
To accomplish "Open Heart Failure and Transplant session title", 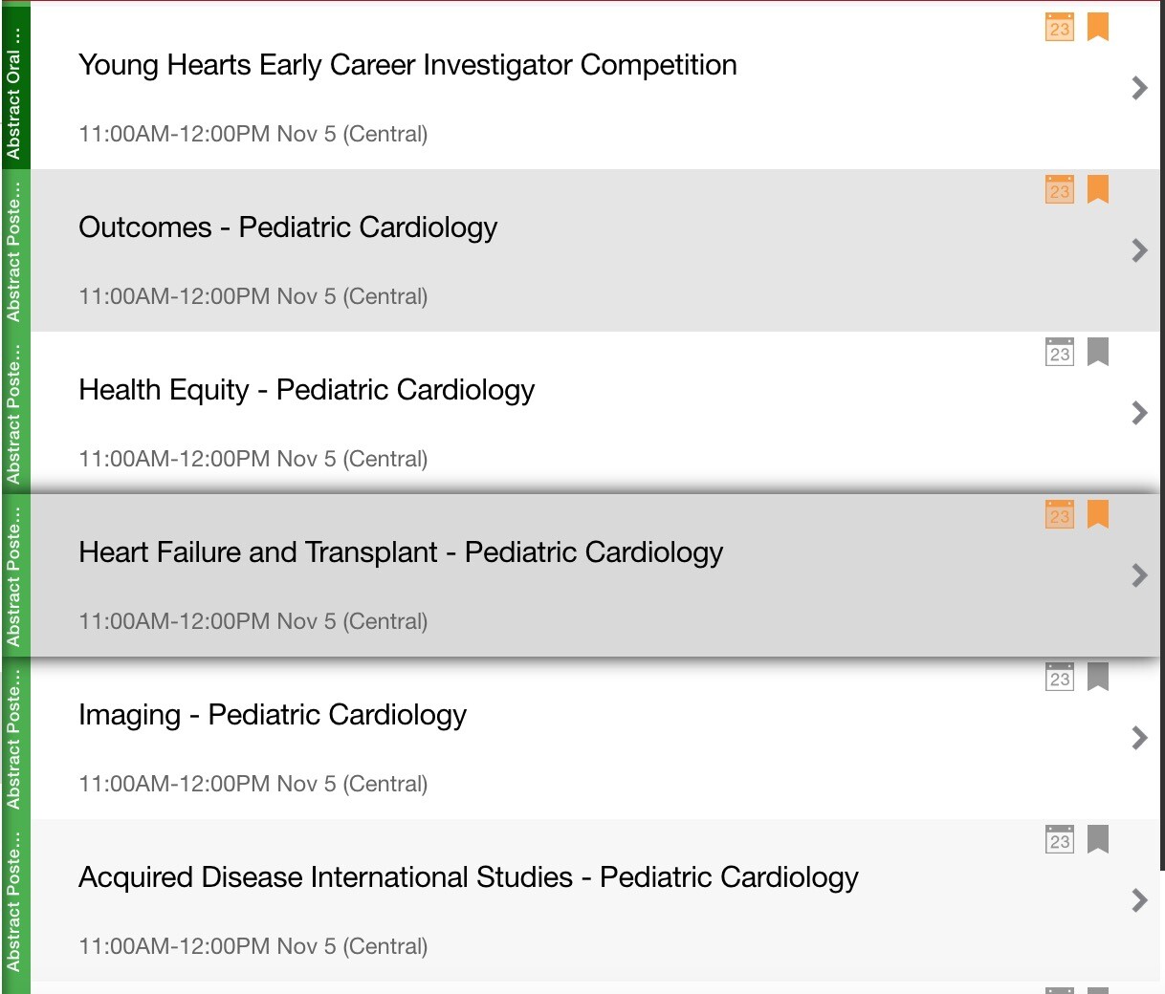I will tap(401, 552).
